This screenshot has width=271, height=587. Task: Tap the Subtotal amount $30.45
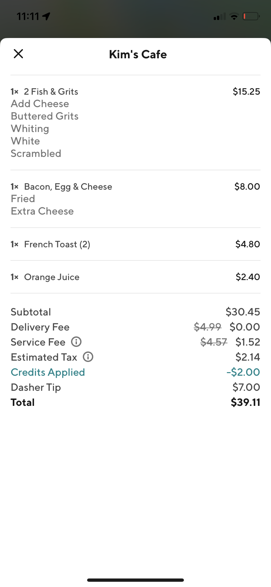tap(243, 312)
